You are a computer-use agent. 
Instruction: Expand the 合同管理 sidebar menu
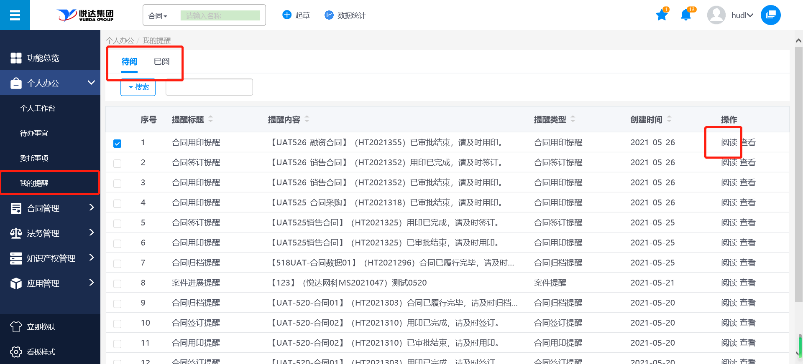tap(50, 208)
